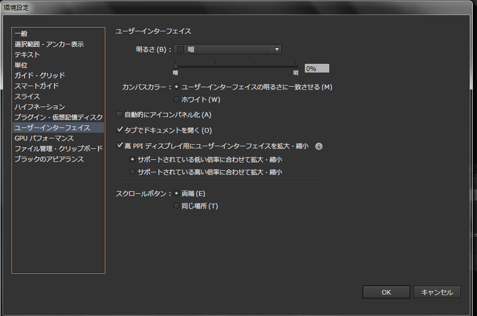Open 選択範囲・アンカー表示 category
The width and height of the screenshot is (477, 316).
59,44
